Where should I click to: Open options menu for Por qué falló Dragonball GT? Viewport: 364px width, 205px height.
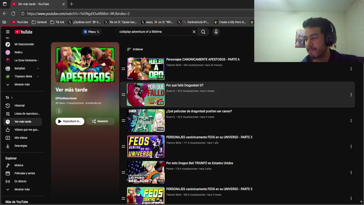(351, 95)
